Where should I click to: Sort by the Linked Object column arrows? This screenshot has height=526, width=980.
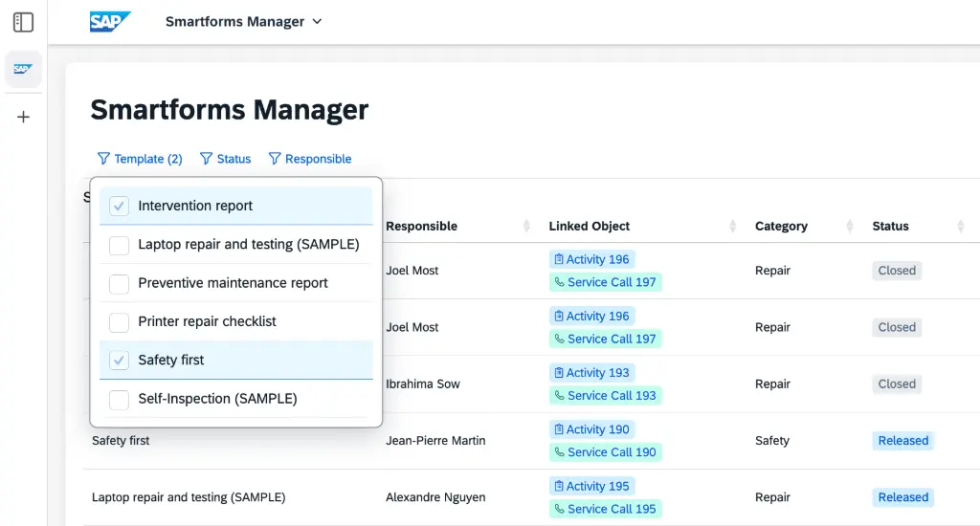(x=732, y=226)
